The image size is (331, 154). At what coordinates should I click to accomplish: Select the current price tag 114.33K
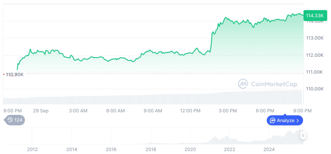coord(314,15)
